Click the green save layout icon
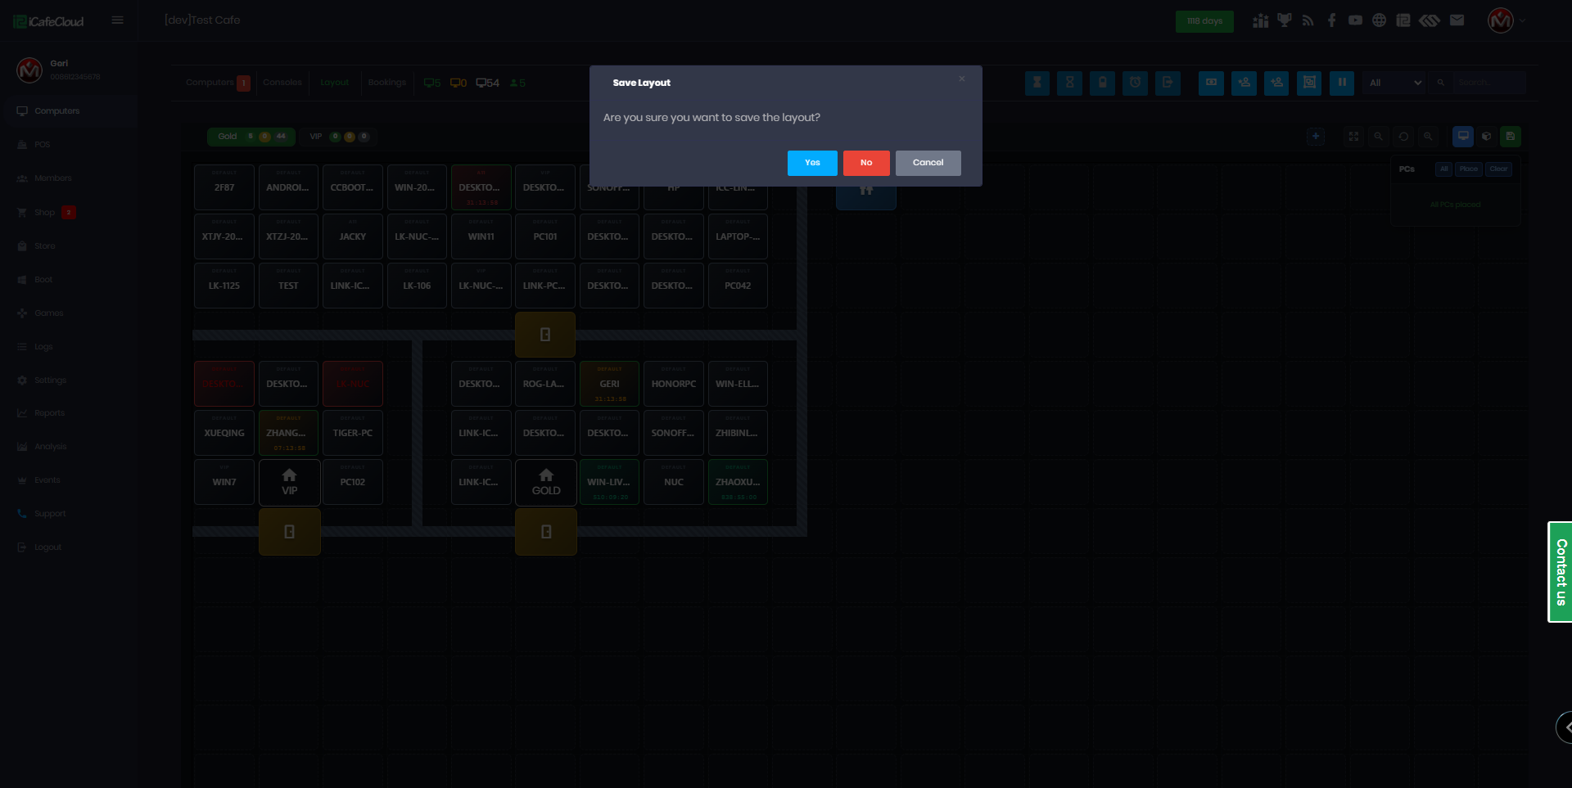 [x=1511, y=137]
